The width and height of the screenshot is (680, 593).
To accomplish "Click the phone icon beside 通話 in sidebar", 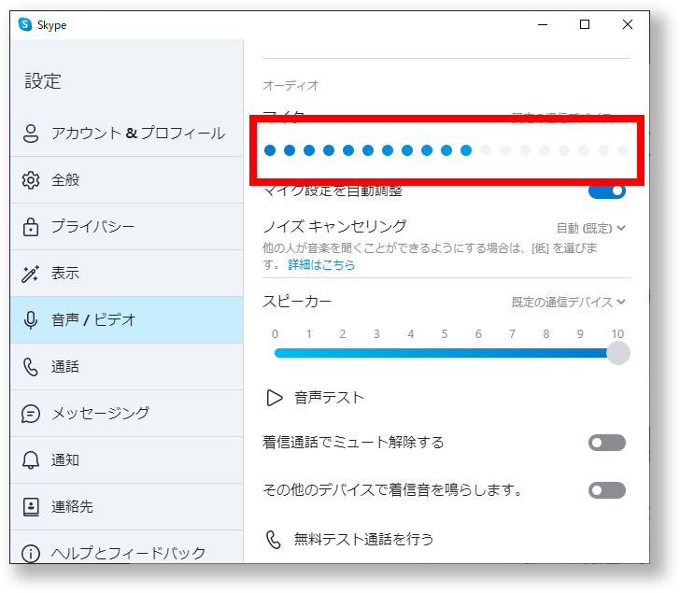I will pyautogui.click(x=30, y=367).
